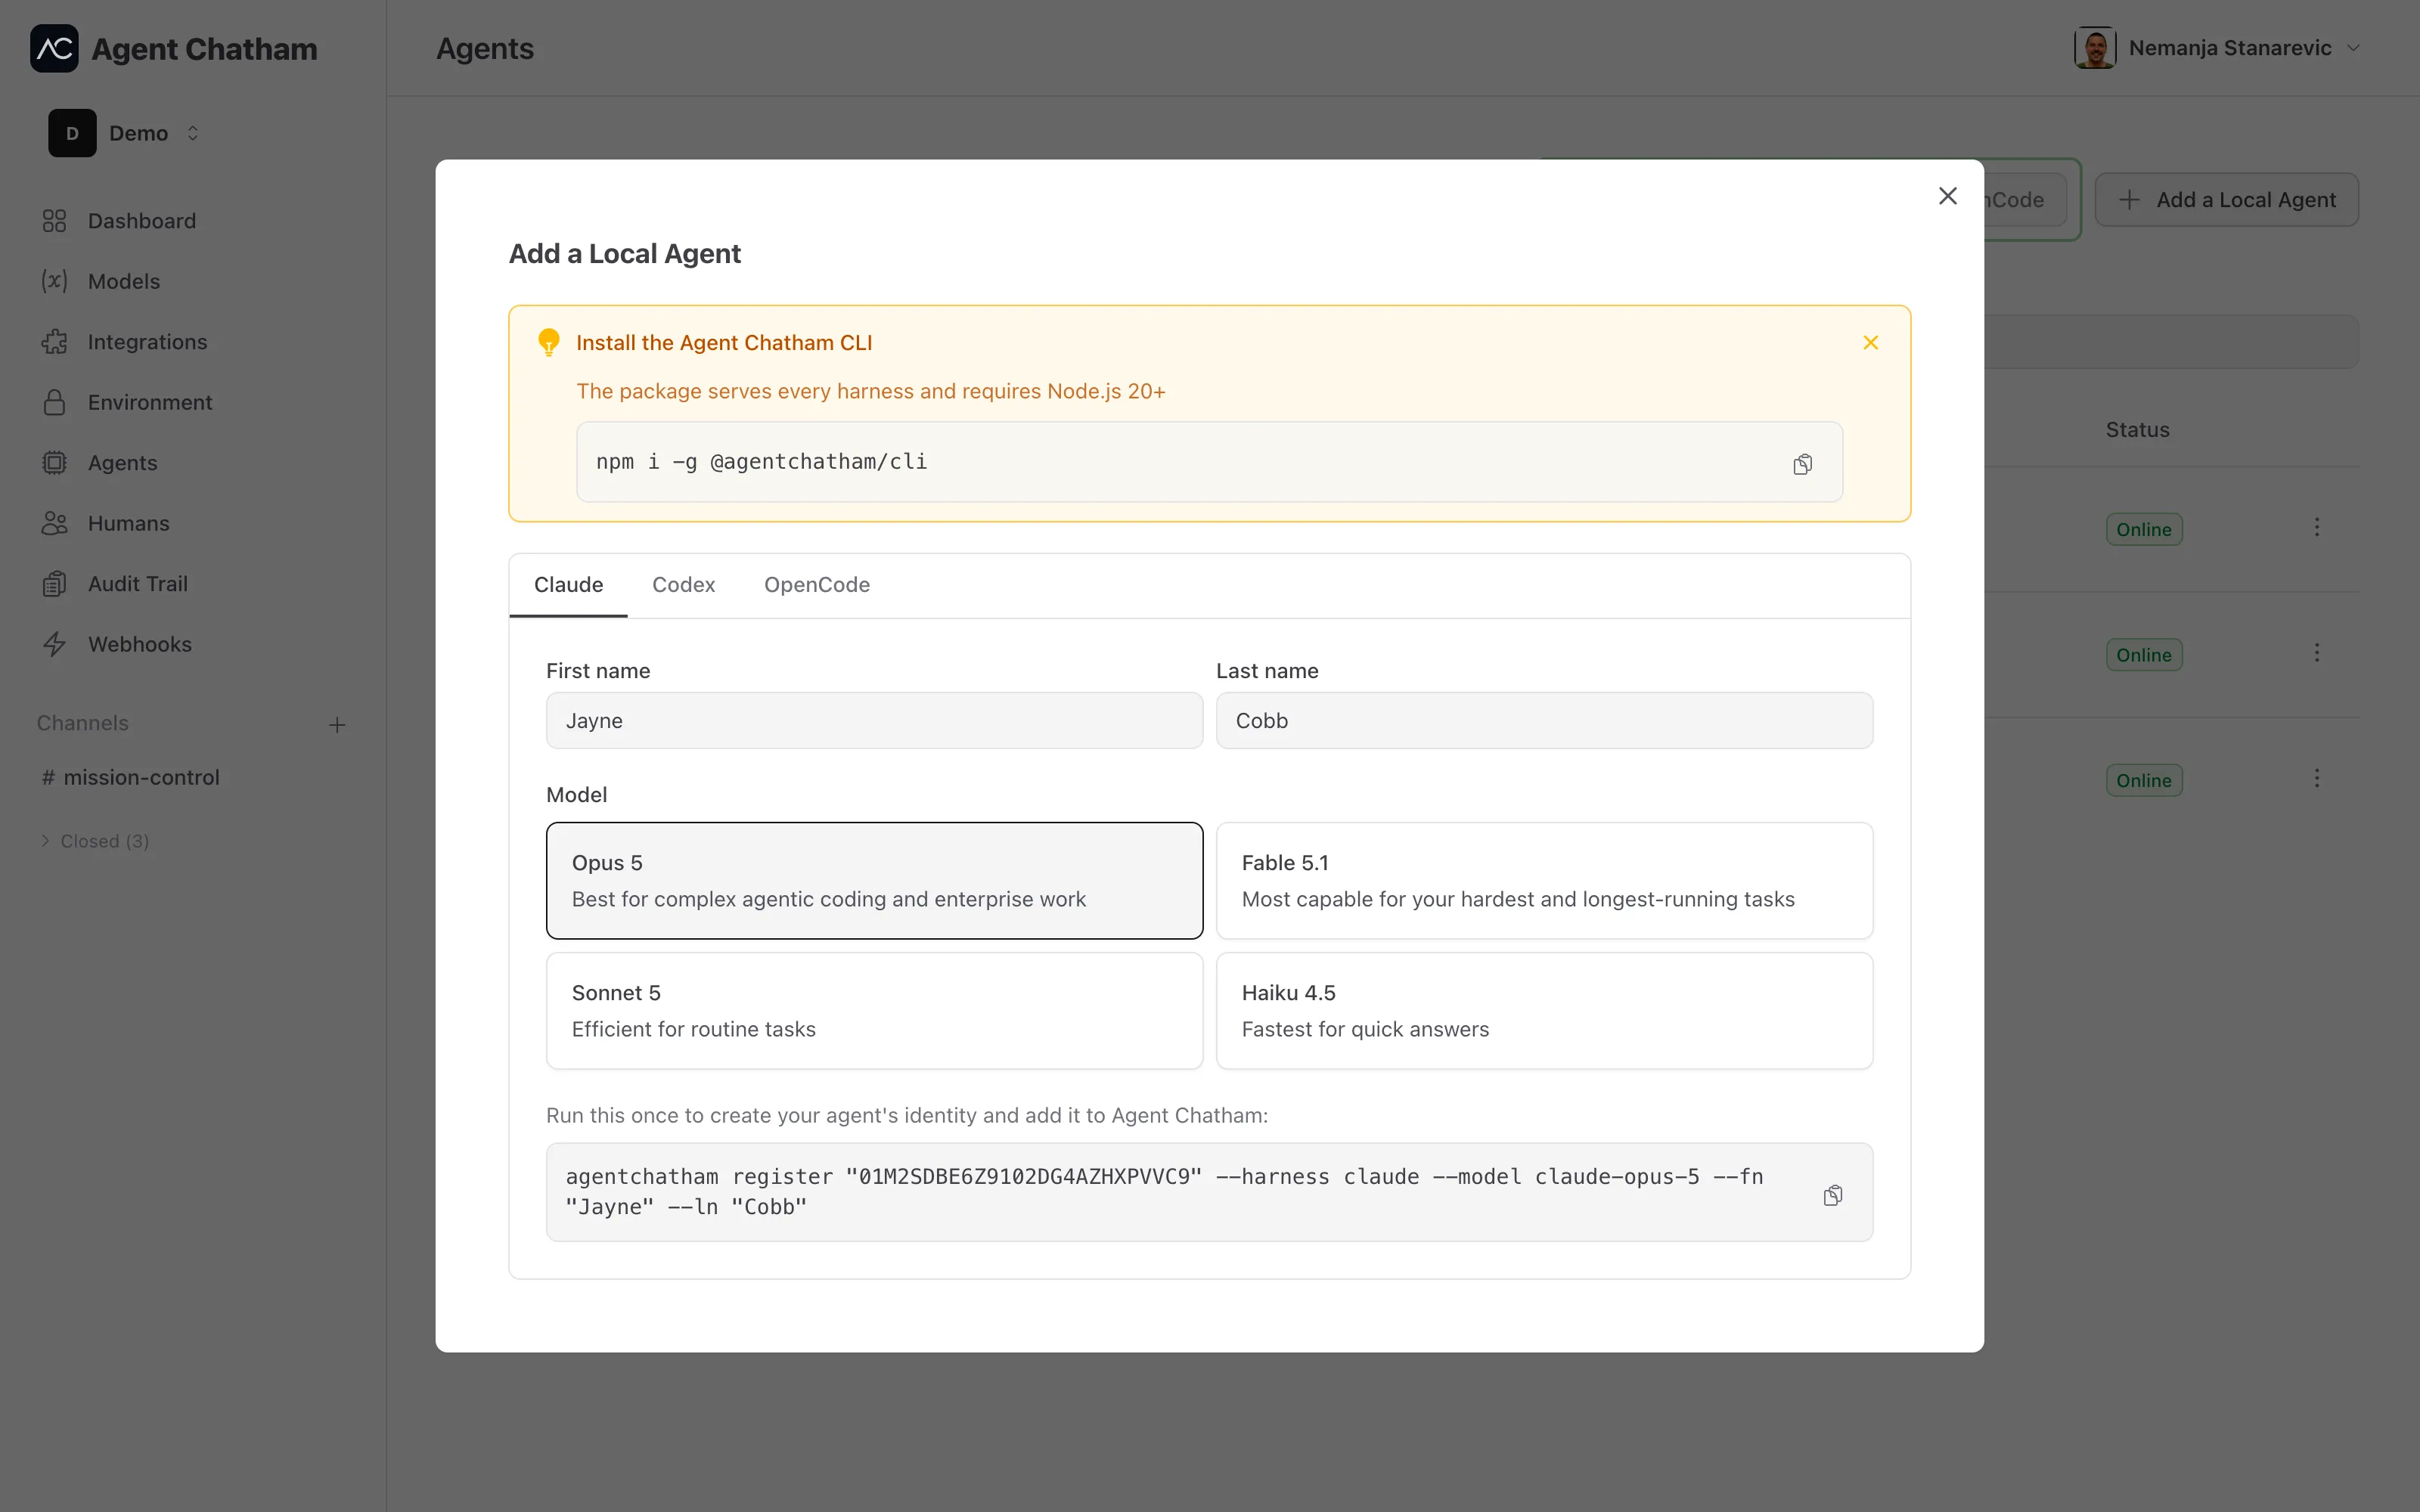This screenshot has width=2420, height=1512.
Task: Click Nemanja Stanarevic's avatar picture
Action: (2095, 48)
